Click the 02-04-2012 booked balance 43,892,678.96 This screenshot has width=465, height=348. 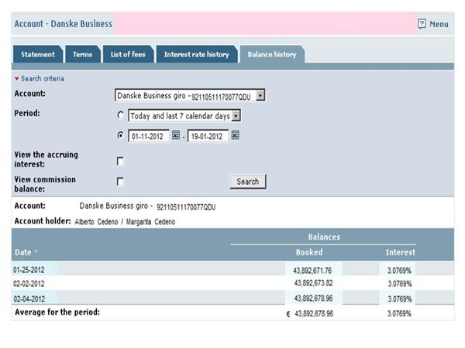click(313, 298)
